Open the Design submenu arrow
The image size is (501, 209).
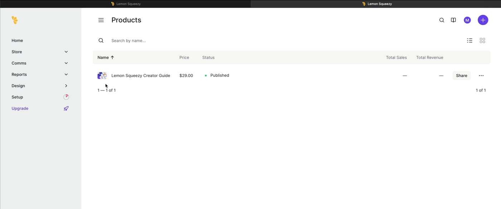66,86
